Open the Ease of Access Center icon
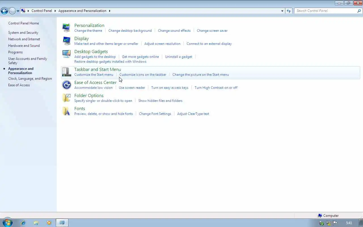The width and height of the screenshot is (363, 227). pyautogui.click(x=66, y=85)
